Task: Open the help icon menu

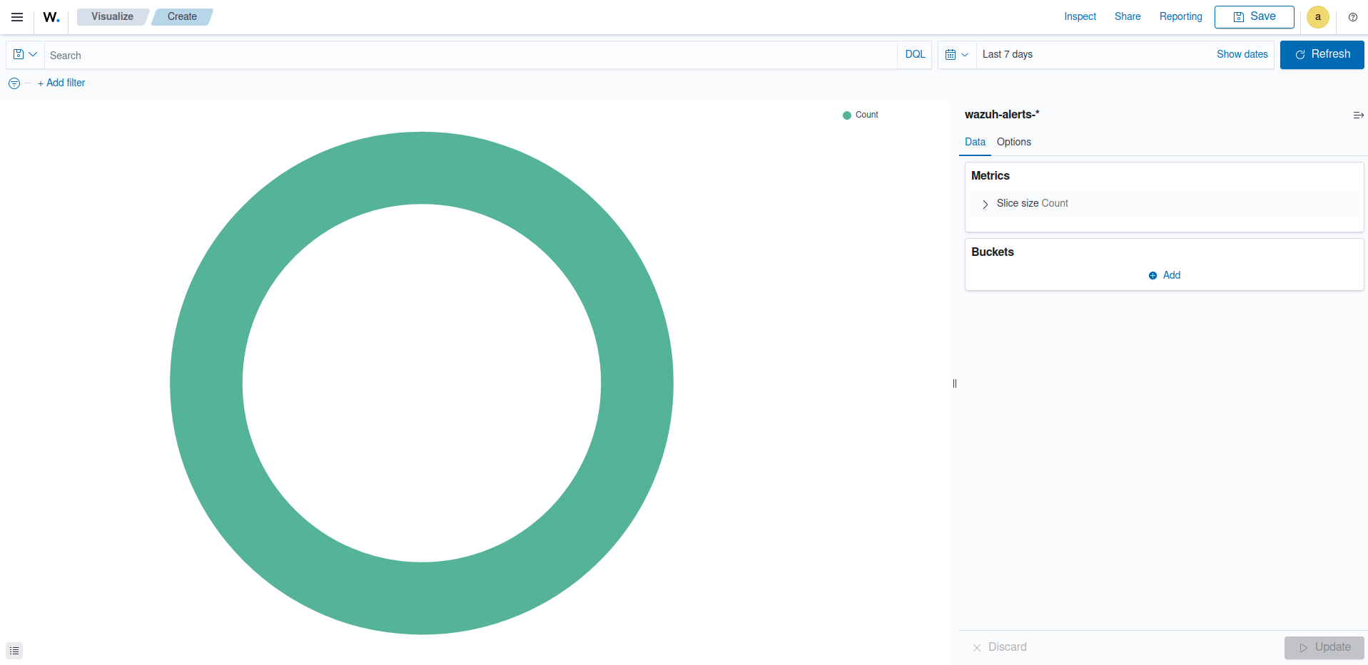Action: coord(1353,17)
